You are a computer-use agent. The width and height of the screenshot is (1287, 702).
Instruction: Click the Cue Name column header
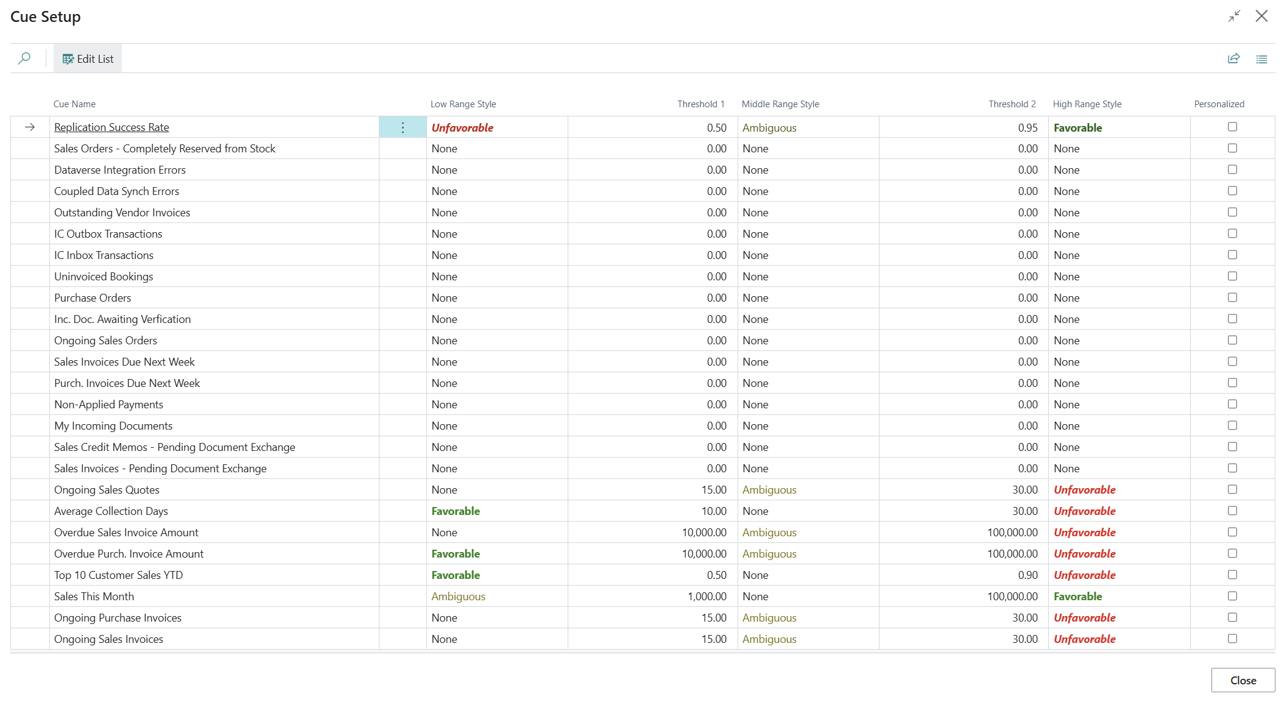coord(74,104)
